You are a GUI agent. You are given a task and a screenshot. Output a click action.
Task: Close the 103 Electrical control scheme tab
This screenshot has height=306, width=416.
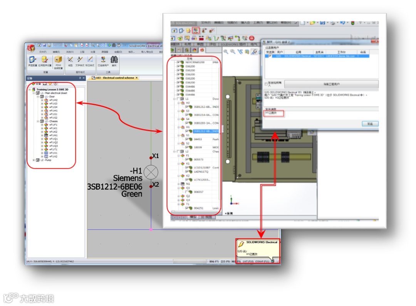point(137,78)
